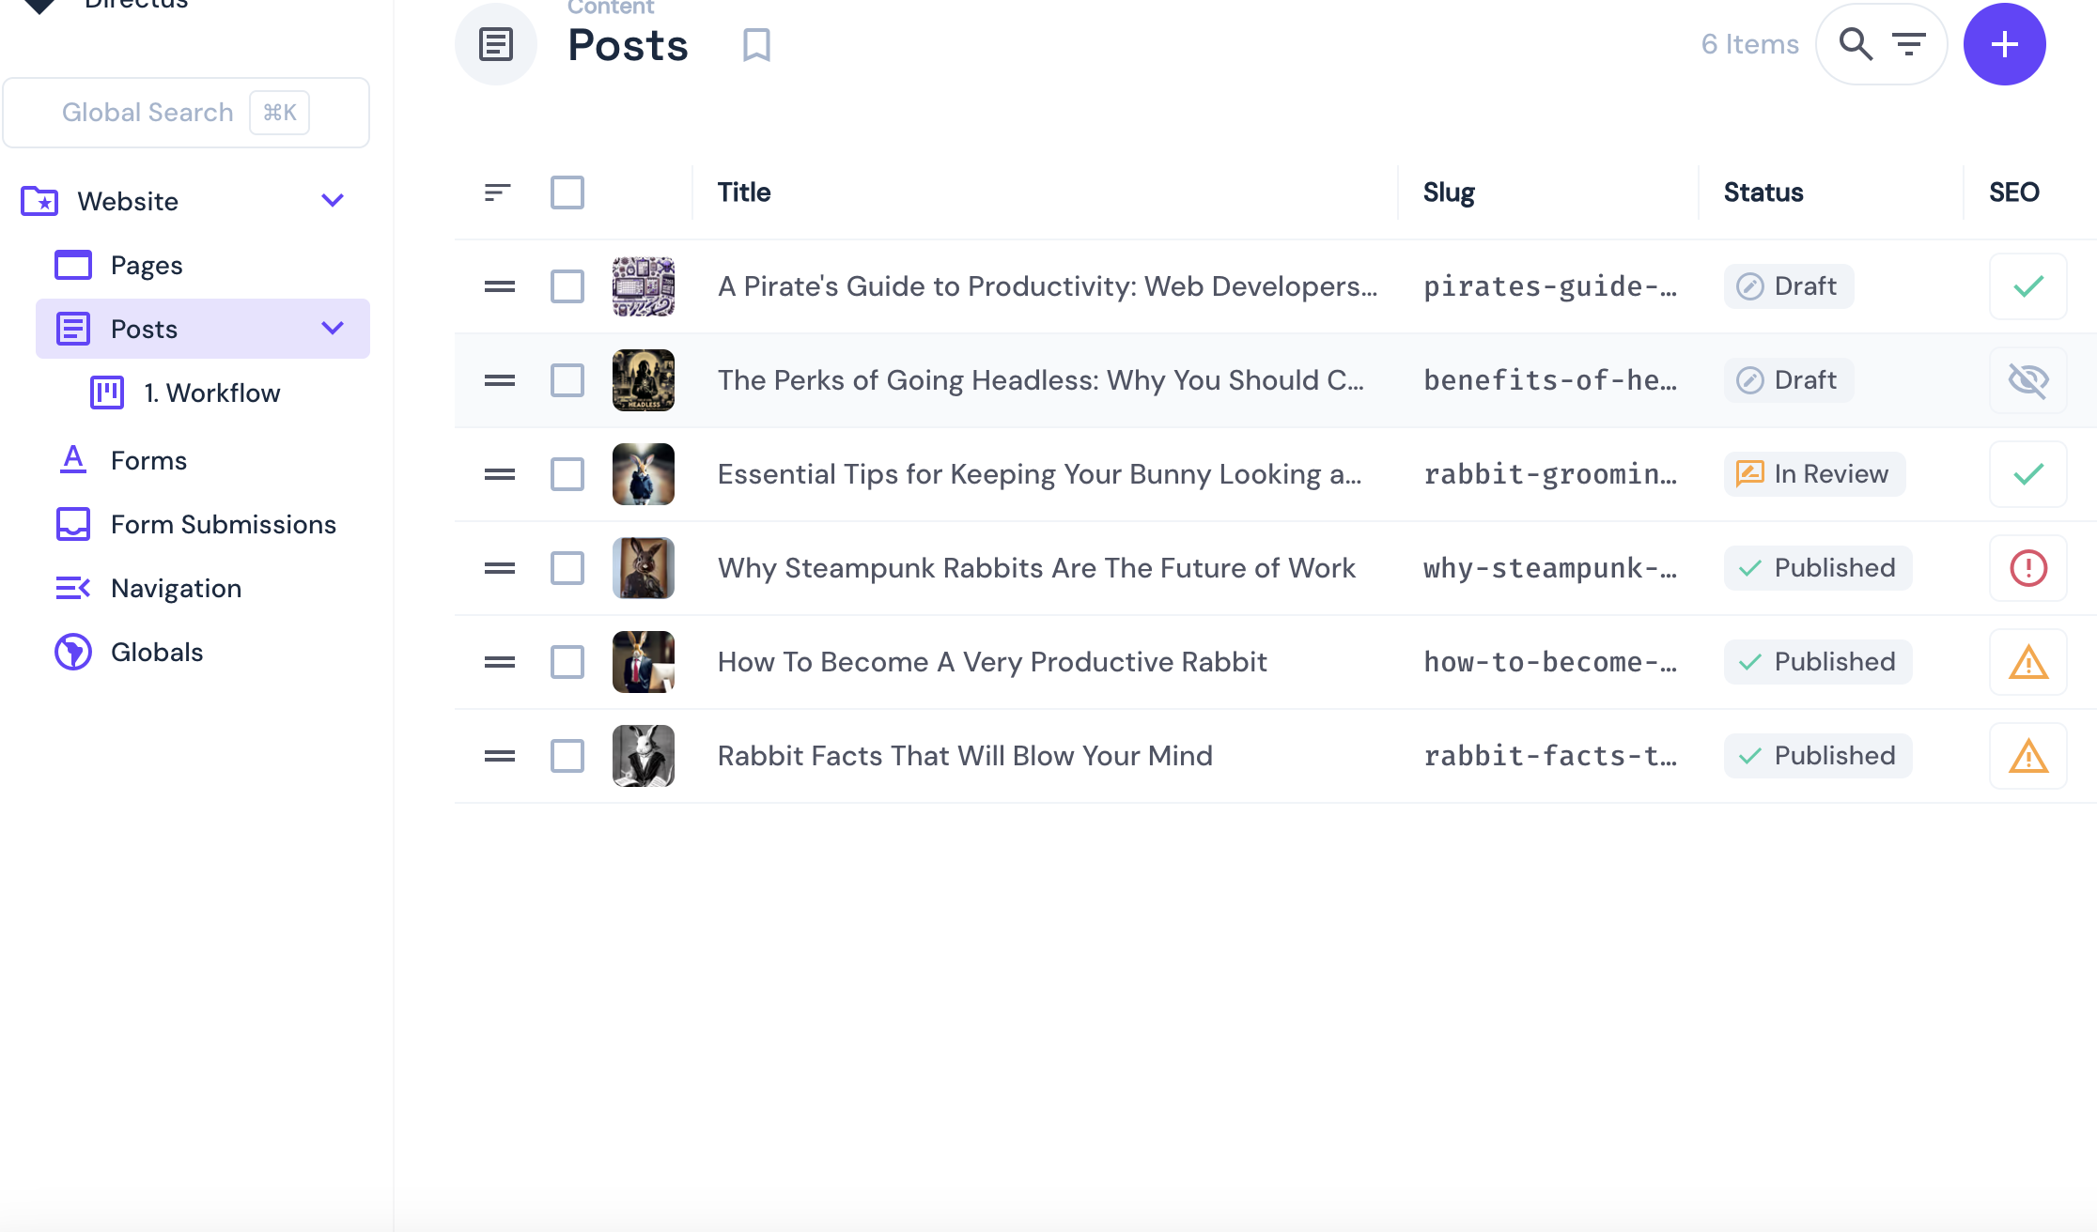Collapse the Posts section in the sidebar

point(331,329)
